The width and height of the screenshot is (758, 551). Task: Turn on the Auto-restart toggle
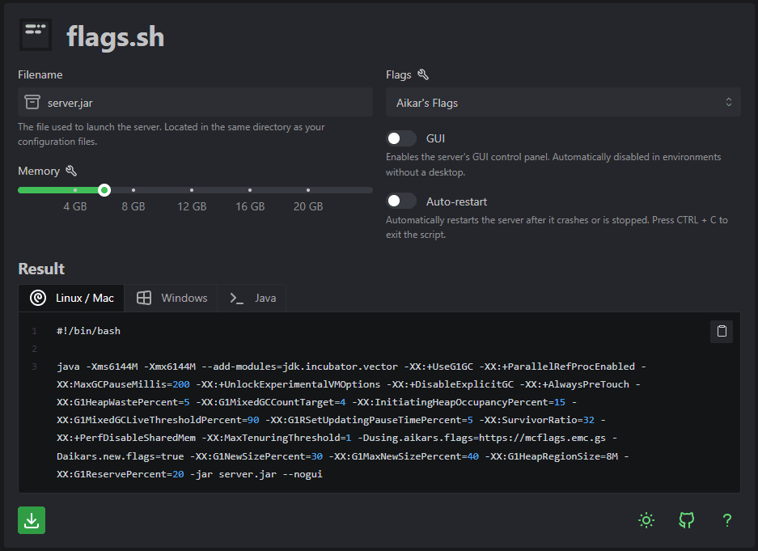[401, 201]
